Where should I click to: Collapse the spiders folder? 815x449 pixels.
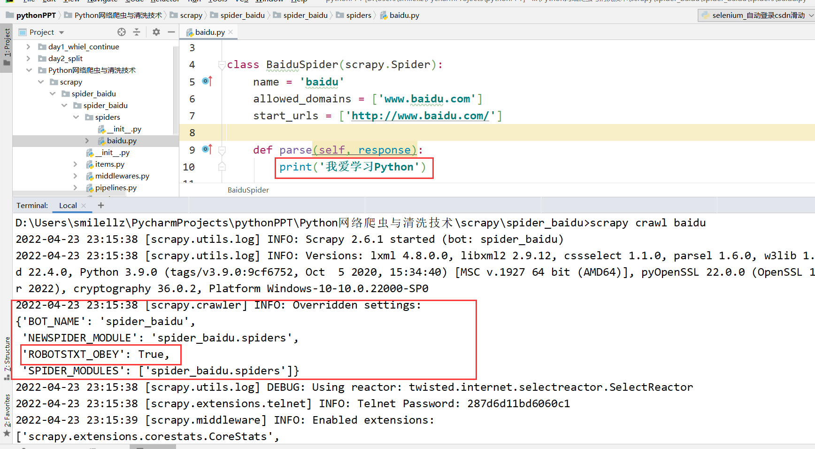tap(76, 117)
